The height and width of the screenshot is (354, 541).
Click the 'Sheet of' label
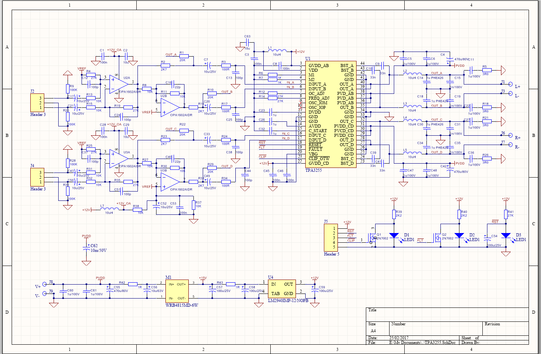pyautogui.click(x=470, y=338)
